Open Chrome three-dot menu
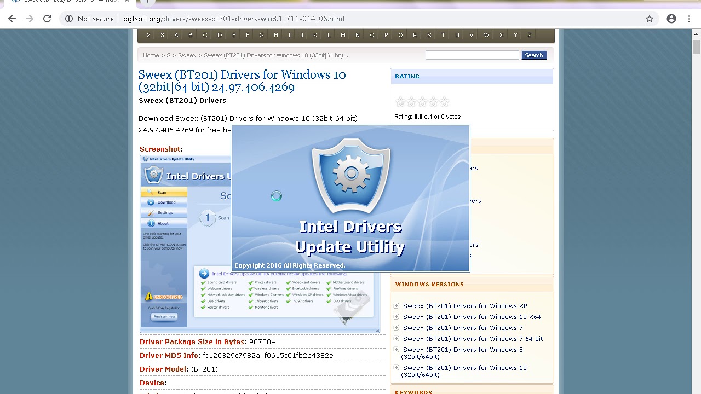Screen dimensions: 701x394 (x=689, y=19)
